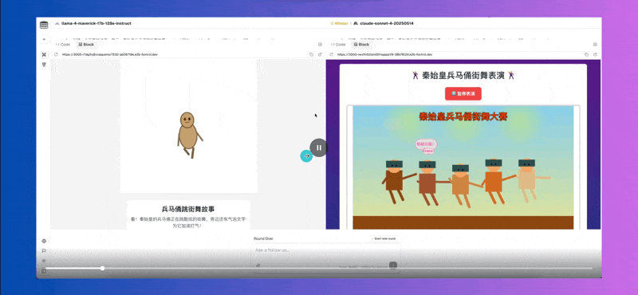The width and height of the screenshot is (638, 295).
Task: Click the globe icon in the left sidebar
Action: click(44, 241)
